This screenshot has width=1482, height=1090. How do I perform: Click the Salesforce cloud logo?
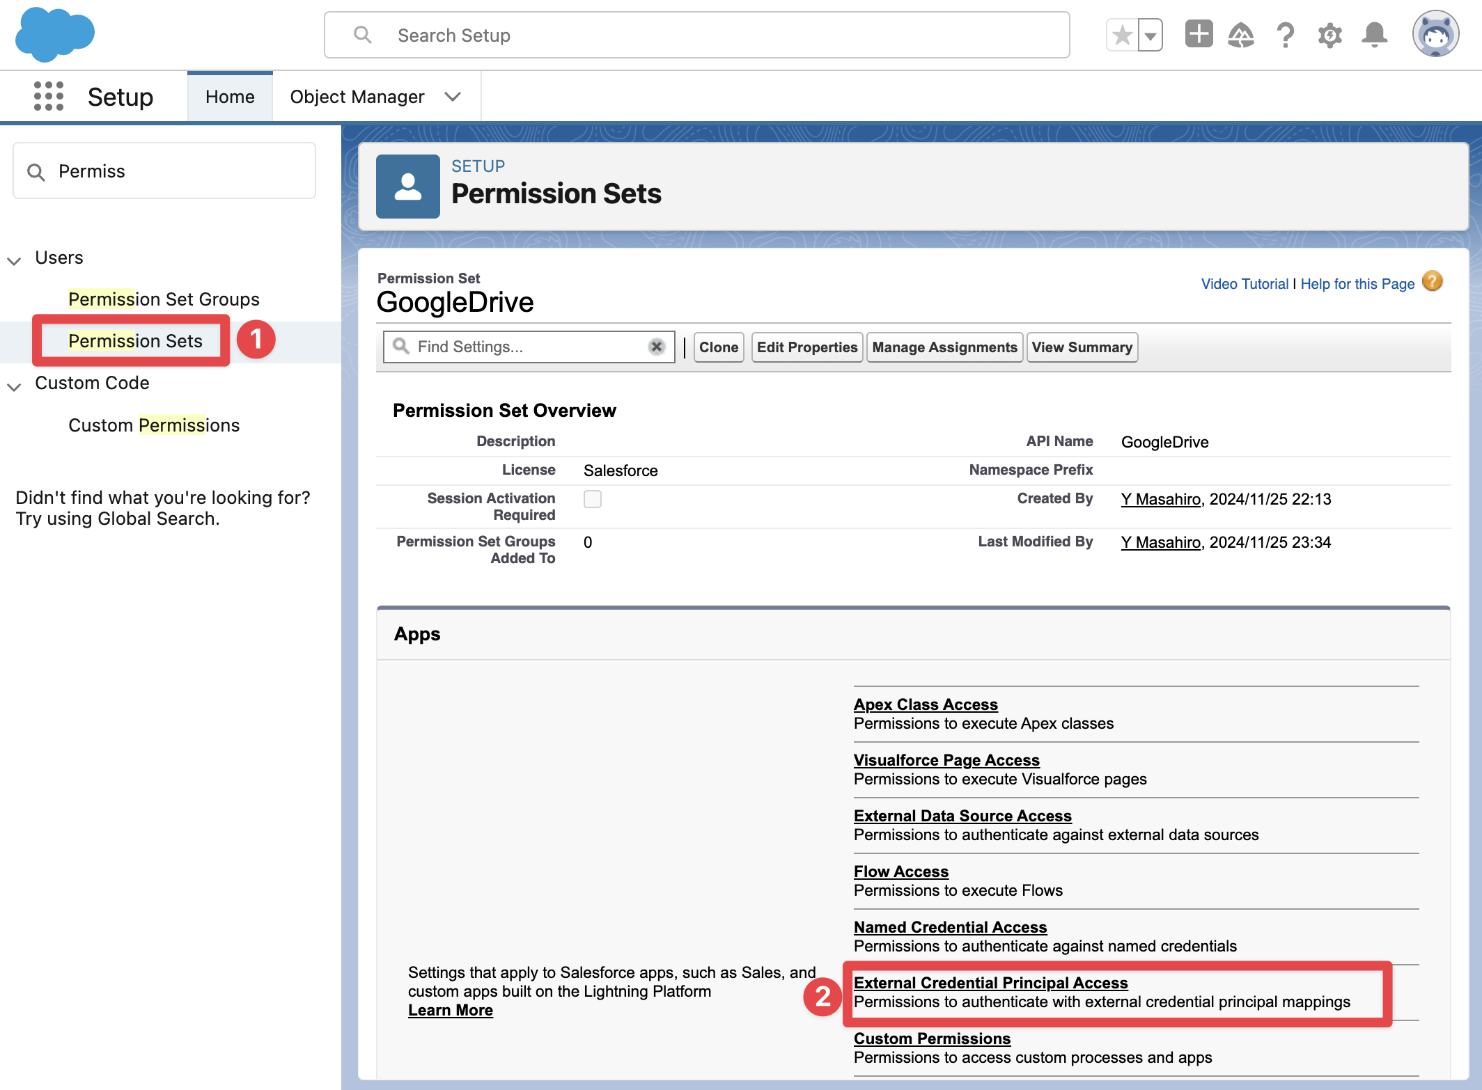point(54,34)
